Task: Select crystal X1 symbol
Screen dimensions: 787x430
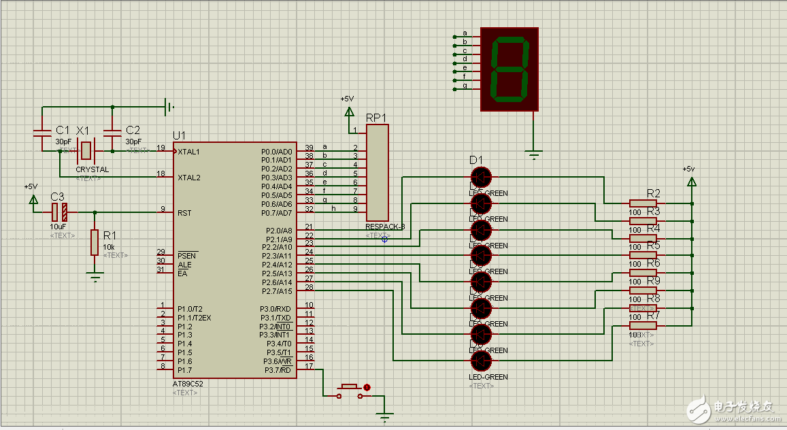Action: (86, 150)
